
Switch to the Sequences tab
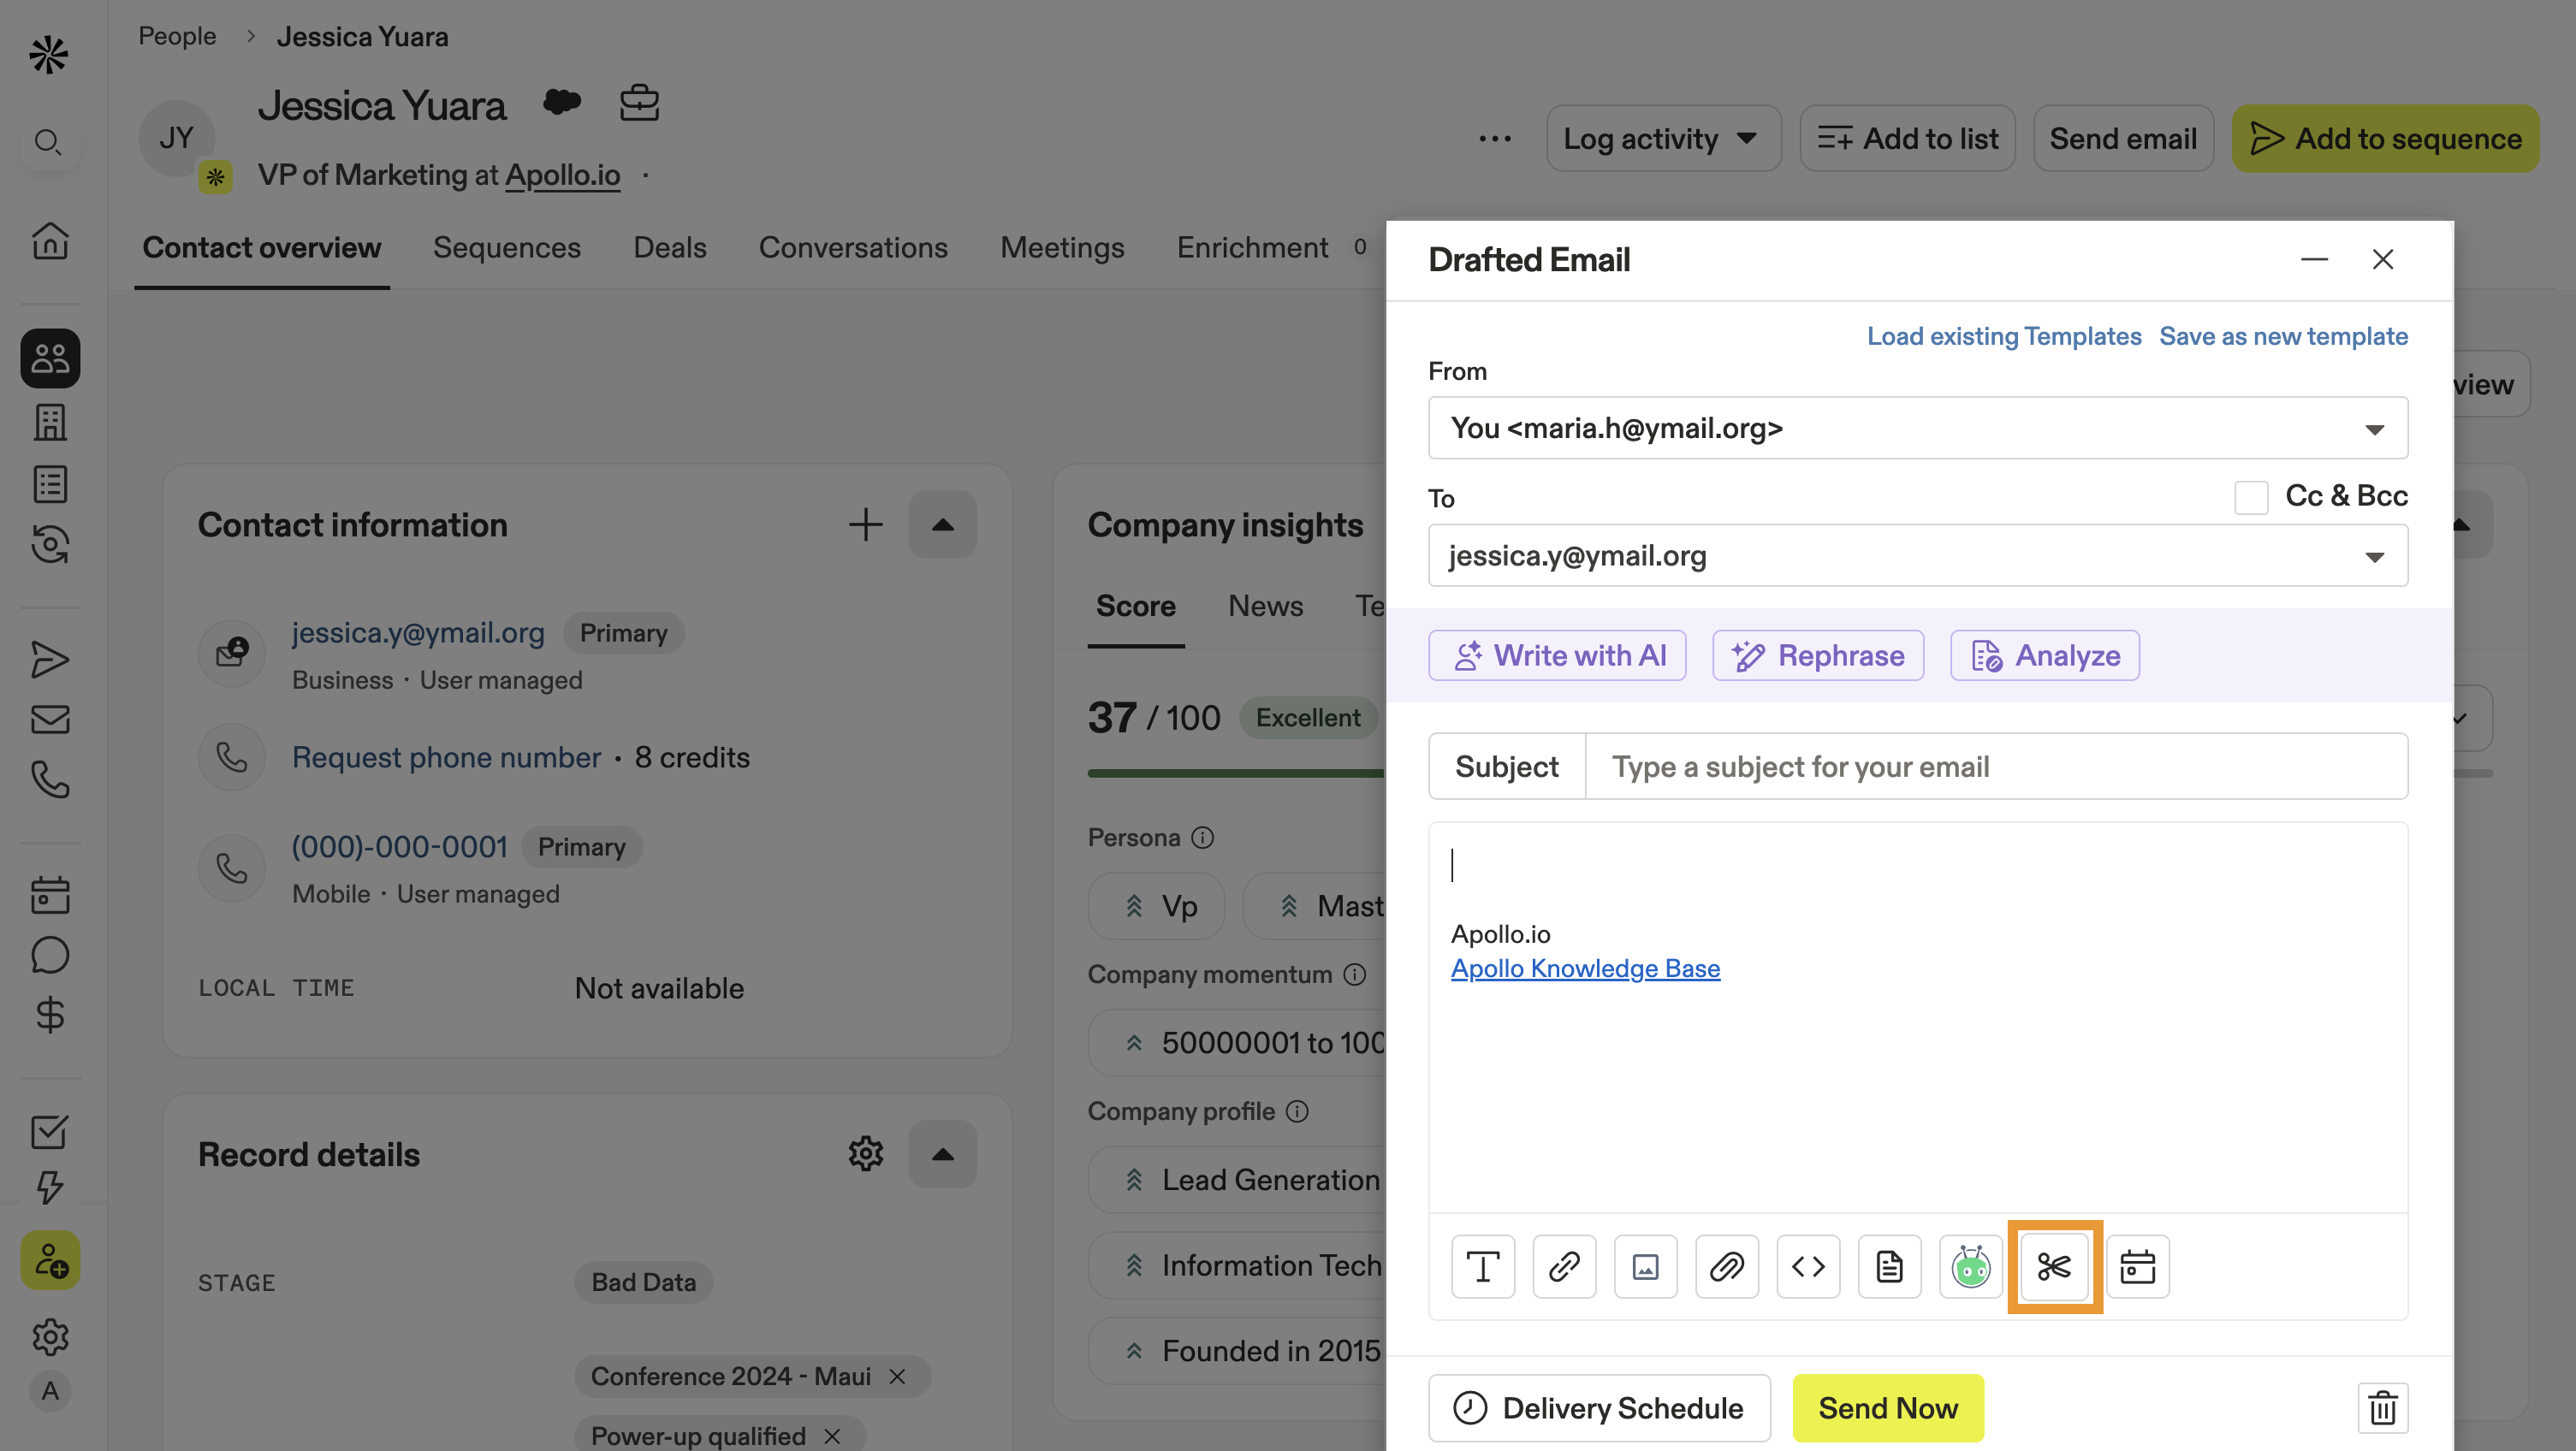506,247
